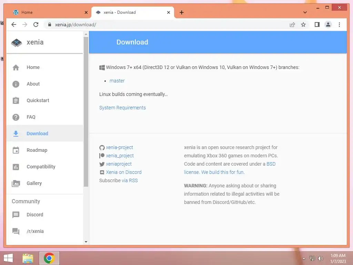View site info via the padlock icon
This screenshot has height=265, width=353.
click(50, 24)
